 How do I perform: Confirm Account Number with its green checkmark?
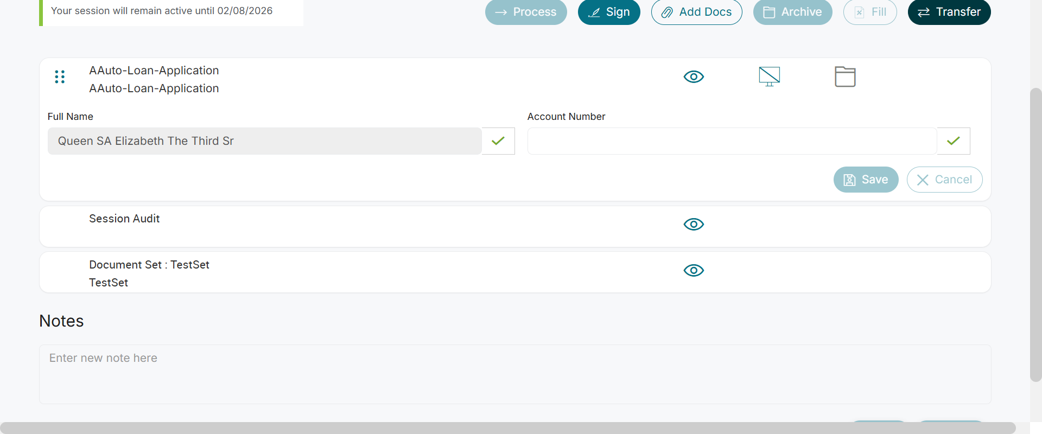point(954,141)
